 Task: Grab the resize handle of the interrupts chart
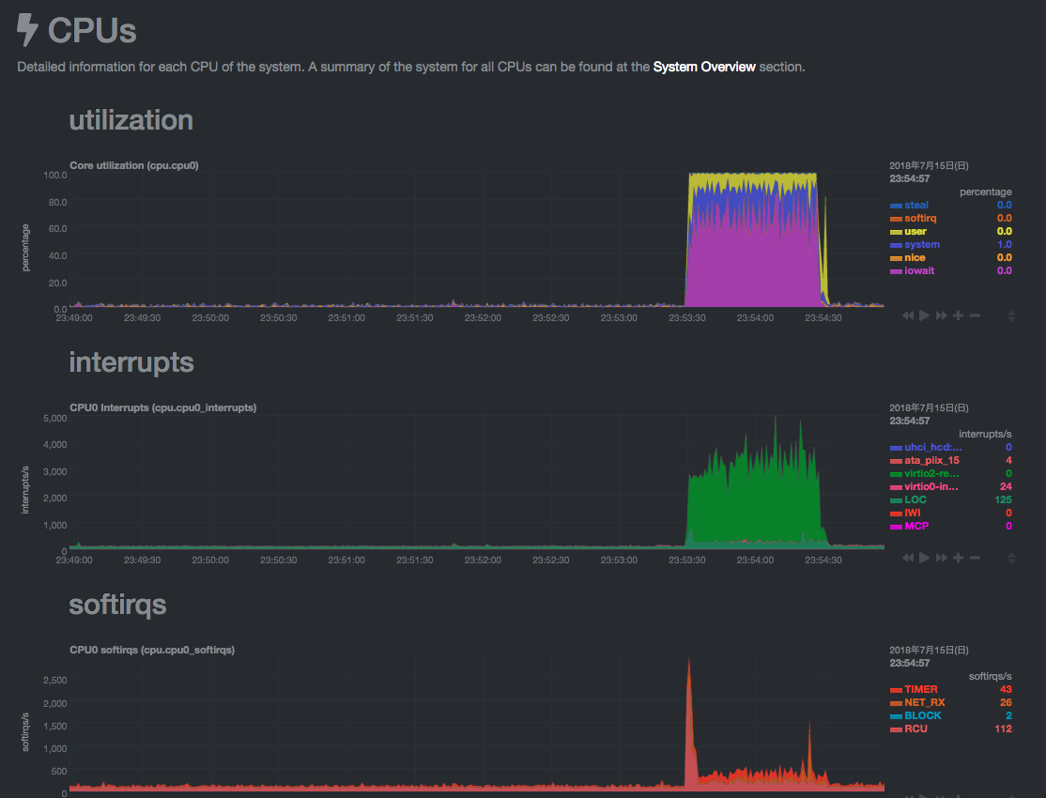[1011, 559]
